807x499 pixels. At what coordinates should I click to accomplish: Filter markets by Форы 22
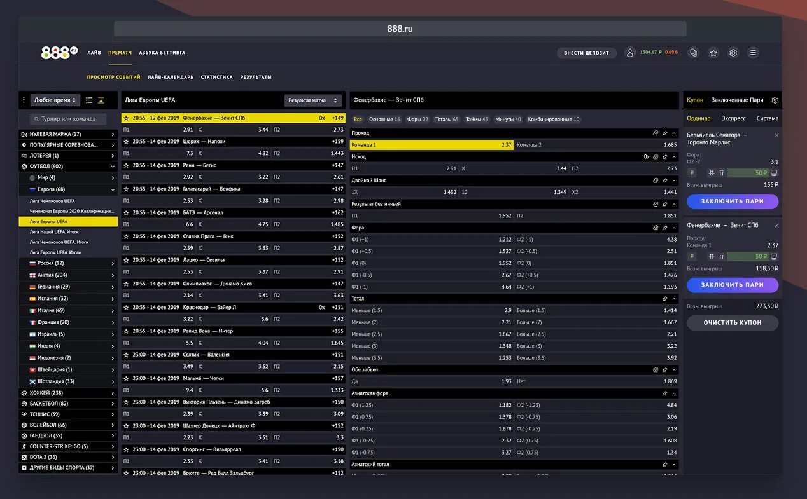pyautogui.click(x=418, y=120)
